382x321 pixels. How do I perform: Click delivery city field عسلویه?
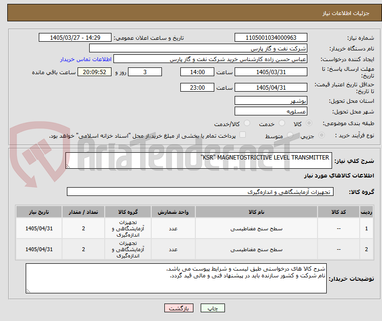point(271,111)
